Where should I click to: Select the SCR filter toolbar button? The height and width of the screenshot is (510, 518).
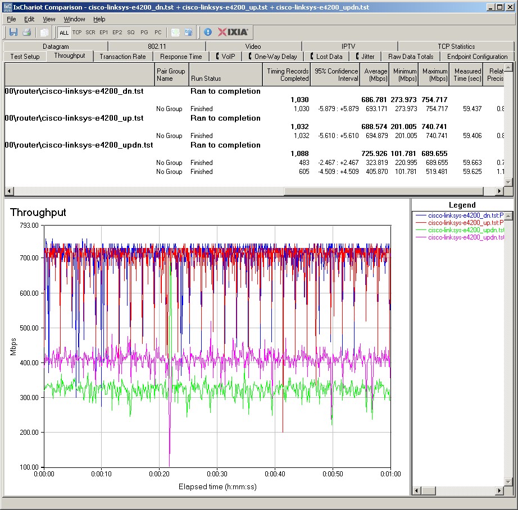[x=90, y=33]
